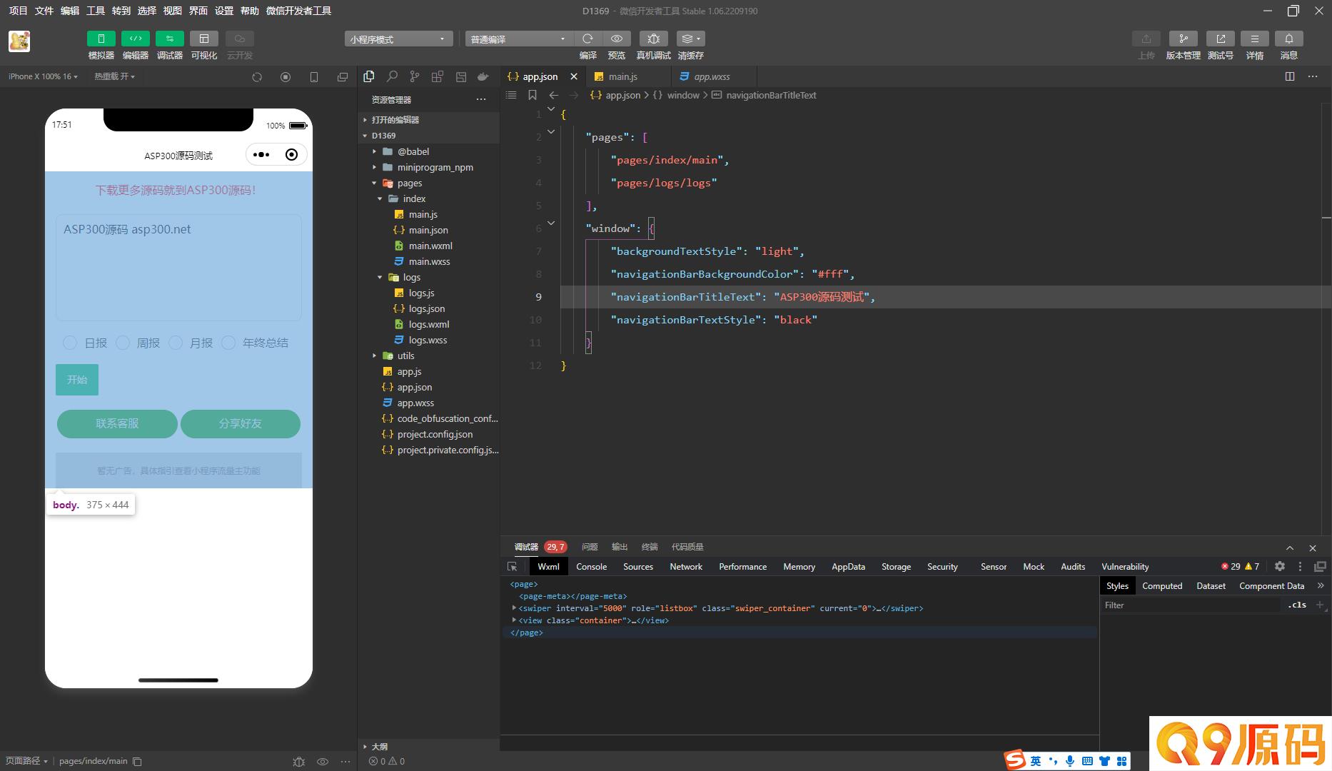The height and width of the screenshot is (771, 1332).
Task: Open the Test Account button
Action: 1220,39
